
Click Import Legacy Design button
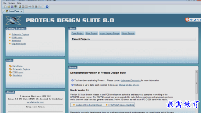(109, 33)
